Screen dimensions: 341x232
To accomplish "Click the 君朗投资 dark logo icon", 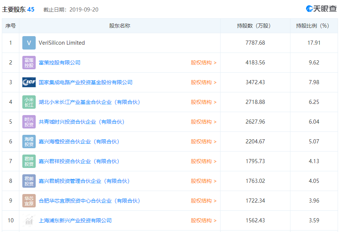I will [x=29, y=181].
